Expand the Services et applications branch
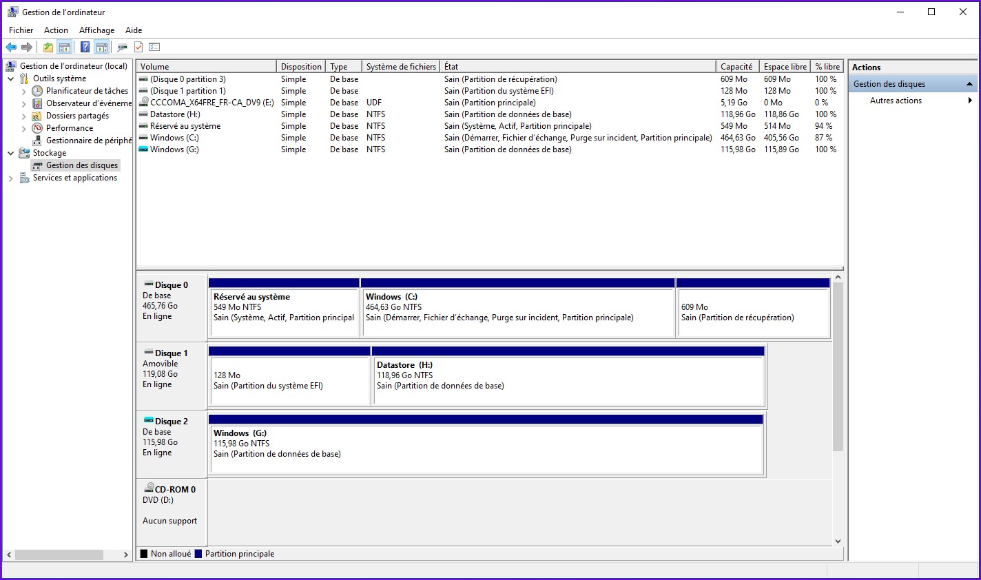The image size is (981, 580). click(x=10, y=178)
